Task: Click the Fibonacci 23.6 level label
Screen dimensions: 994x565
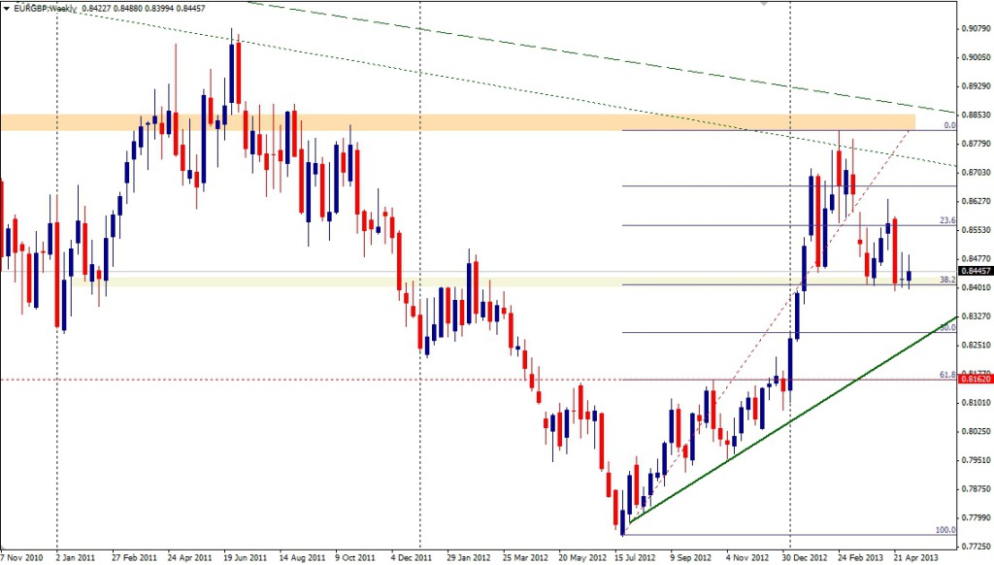Action: tap(948, 220)
